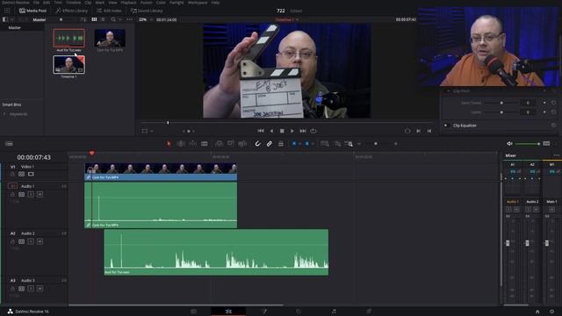Go to last frame in viewer transport

pyautogui.click(x=303, y=131)
